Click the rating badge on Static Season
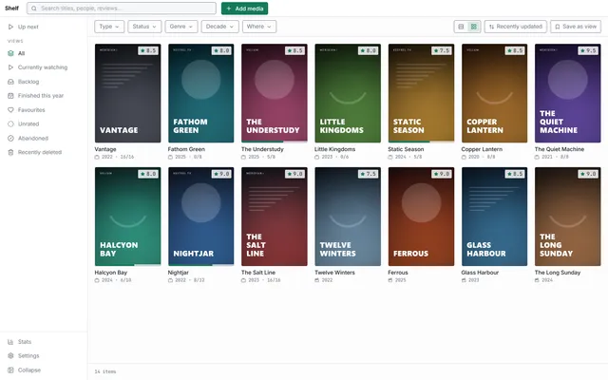This screenshot has height=380, width=608. click(442, 50)
